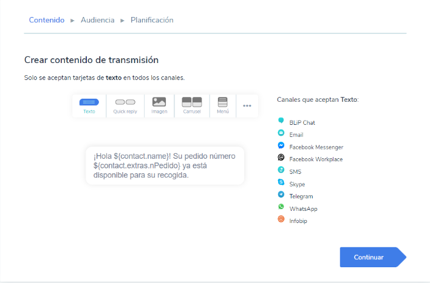Click the WhatsApp channel icon
Screen dimensions: 430x283
tap(281, 207)
